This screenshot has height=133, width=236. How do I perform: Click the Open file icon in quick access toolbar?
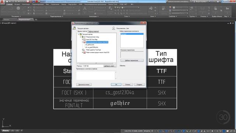[x=10, y=1]
